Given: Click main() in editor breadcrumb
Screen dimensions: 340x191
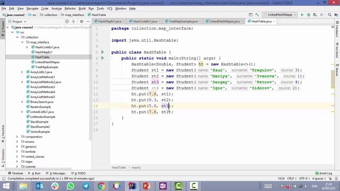Looking at the screenshot, I should (136, 168).
